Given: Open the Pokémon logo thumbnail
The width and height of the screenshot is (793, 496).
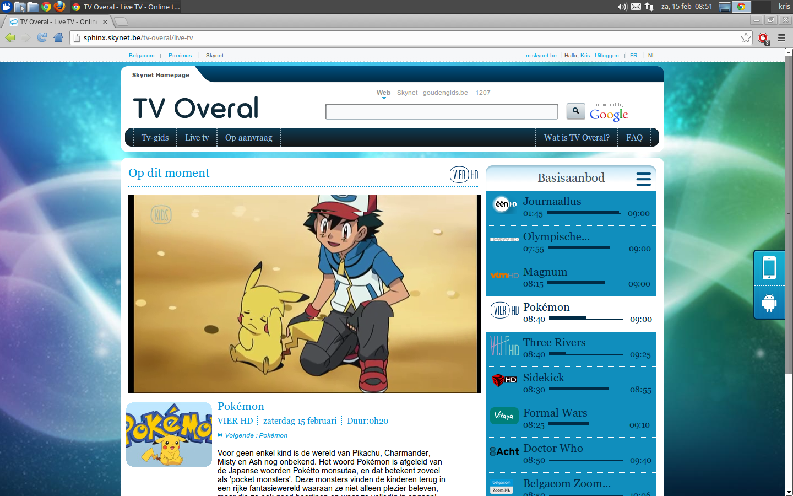Looking at the screenshot, I should click(169, 434).
